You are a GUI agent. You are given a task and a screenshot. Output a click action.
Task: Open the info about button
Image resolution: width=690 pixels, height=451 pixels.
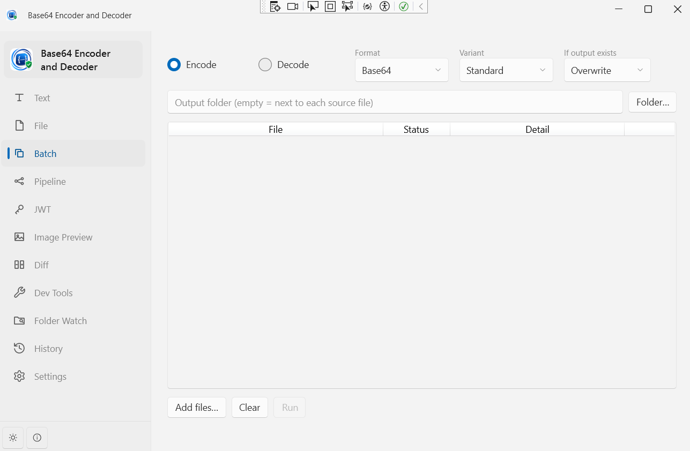click(x=37, y=438)
